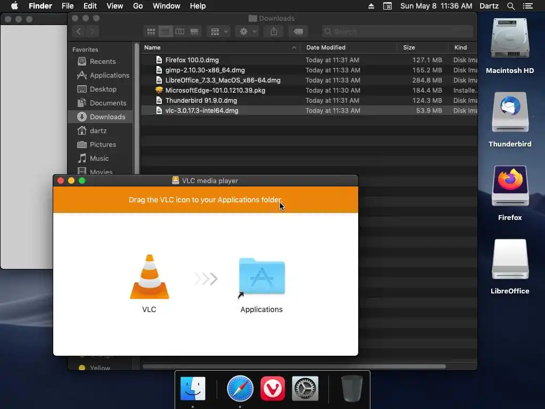This screenshot has height=409, width=545.
Task: Select Thunderbird 91.9.0.dmg file
Action: [x=309, y=100]
